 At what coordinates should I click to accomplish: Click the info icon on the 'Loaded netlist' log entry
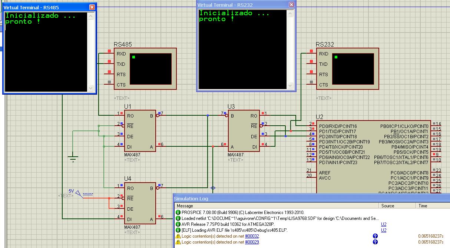pyautogui.click(x=177, y=218)
